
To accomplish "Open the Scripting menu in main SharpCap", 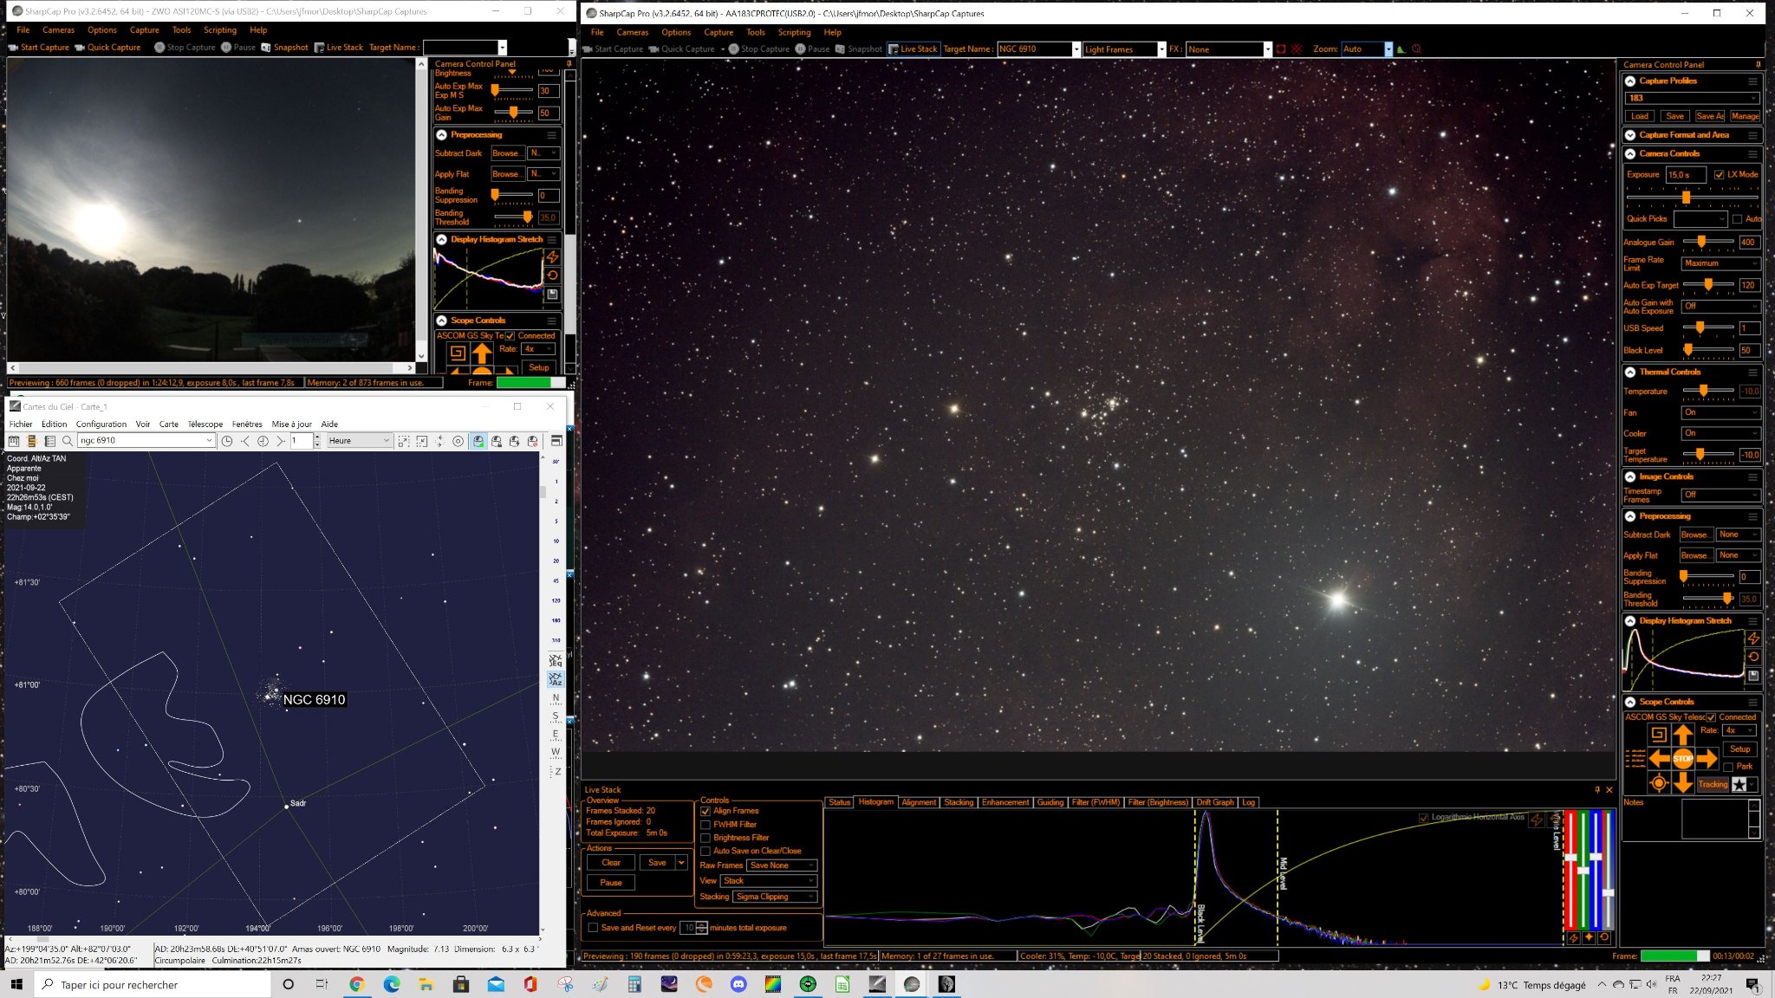I will (x=794, y=32).
